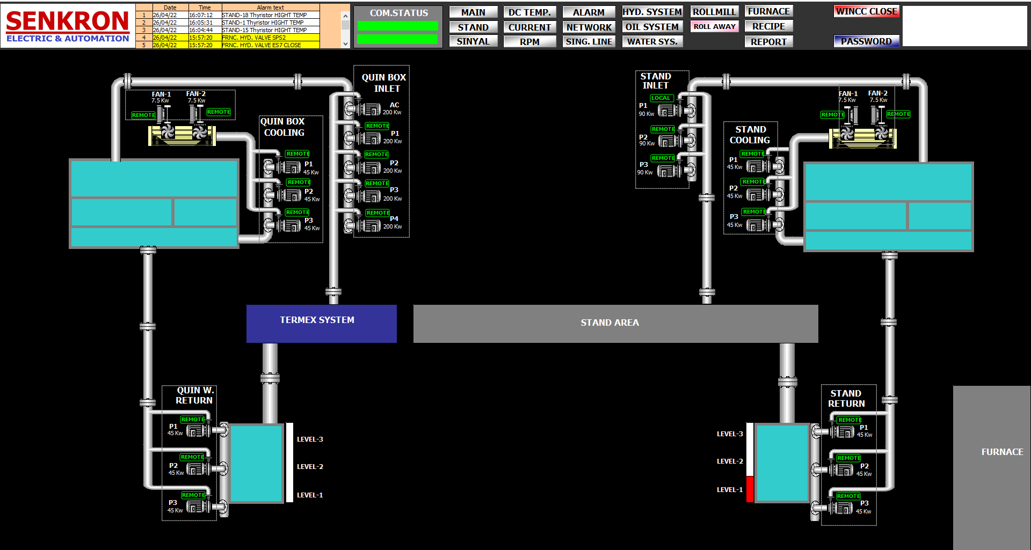Click the stand return tank level bar

(750, 463)
